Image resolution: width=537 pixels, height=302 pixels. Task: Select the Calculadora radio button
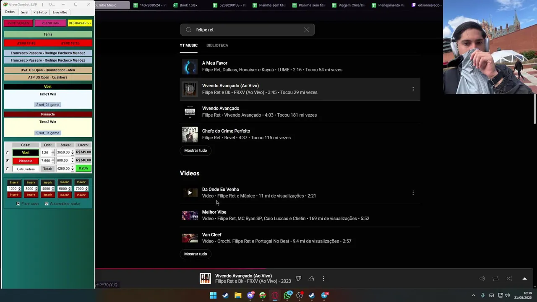click(x=7, y=169)
